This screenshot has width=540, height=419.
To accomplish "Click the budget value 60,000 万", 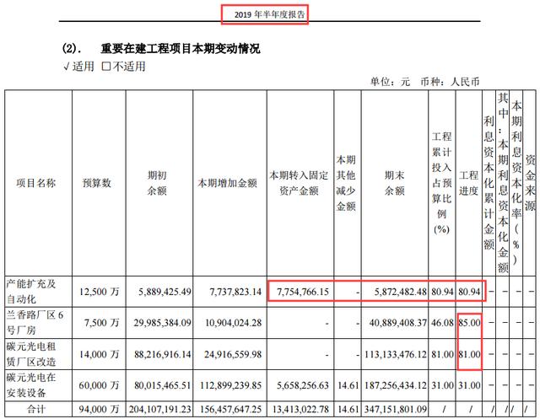I will (x=100, y=385).
